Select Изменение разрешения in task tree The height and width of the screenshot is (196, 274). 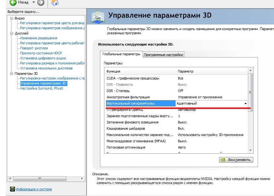click(x=39, y=38)
